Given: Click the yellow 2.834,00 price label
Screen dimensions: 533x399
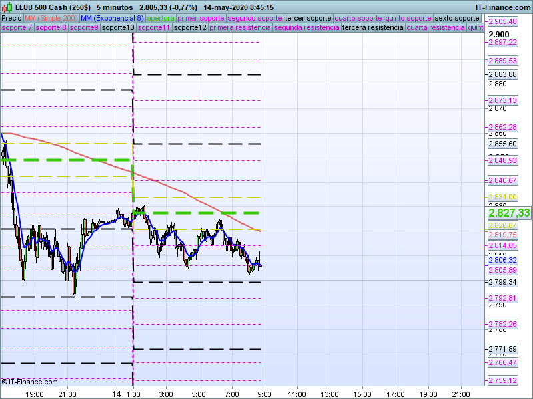Looking at the screenshot, I should [x=502, y=197].
